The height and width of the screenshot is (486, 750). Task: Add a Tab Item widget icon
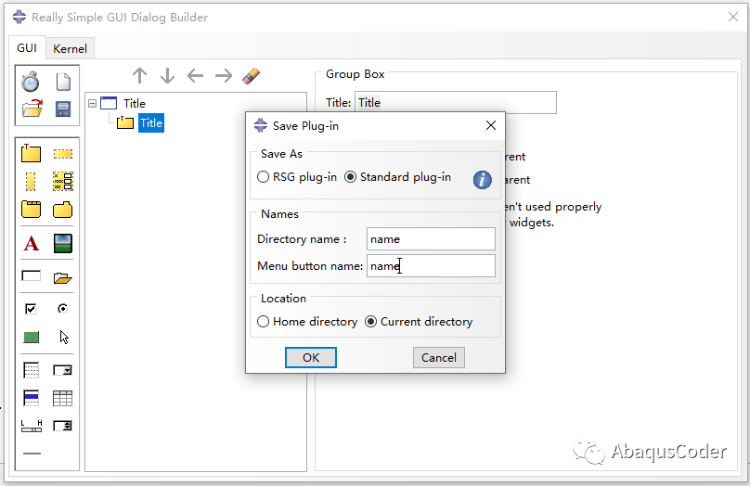point(63,210)
